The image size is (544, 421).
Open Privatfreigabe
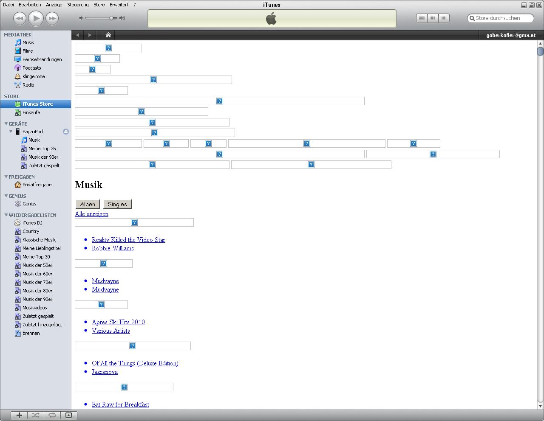tap(37, 185)
